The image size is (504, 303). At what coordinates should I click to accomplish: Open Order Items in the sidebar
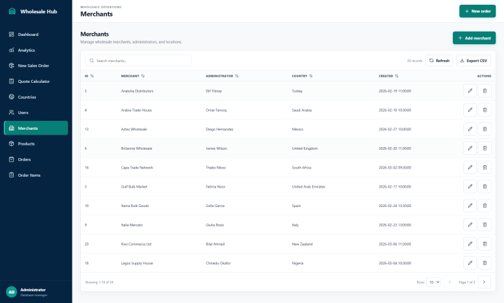click(36, 175)
